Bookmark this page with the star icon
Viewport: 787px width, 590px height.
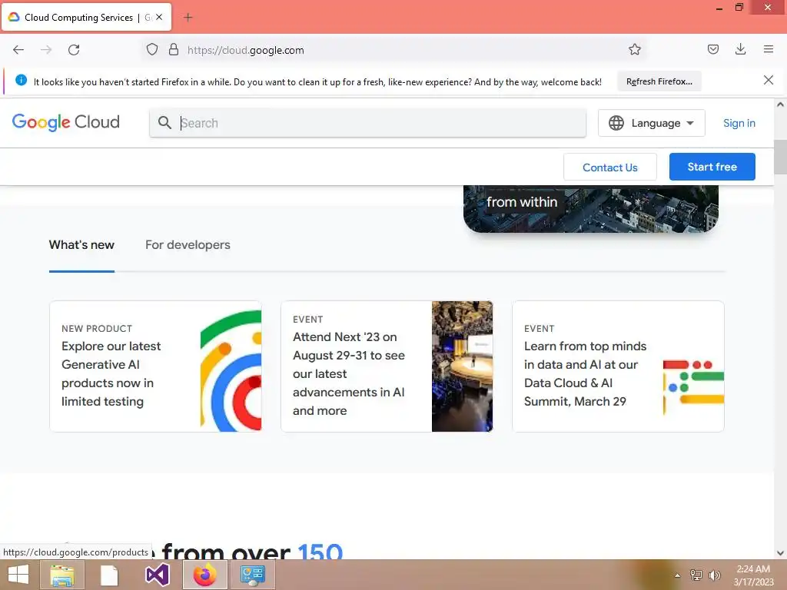coord(634,50)
